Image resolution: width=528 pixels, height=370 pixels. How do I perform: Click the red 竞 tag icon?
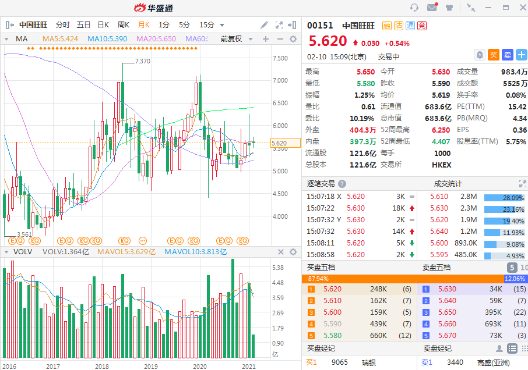(x=422, y=26)
